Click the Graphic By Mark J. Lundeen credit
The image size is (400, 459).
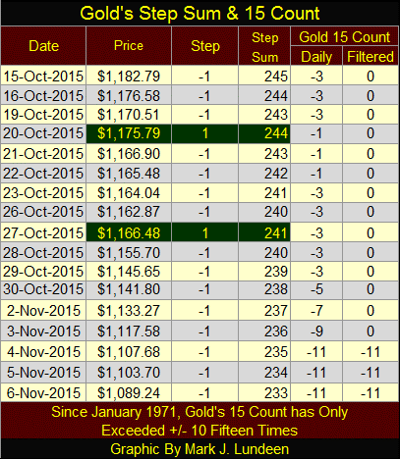click(x=200, y=449)
